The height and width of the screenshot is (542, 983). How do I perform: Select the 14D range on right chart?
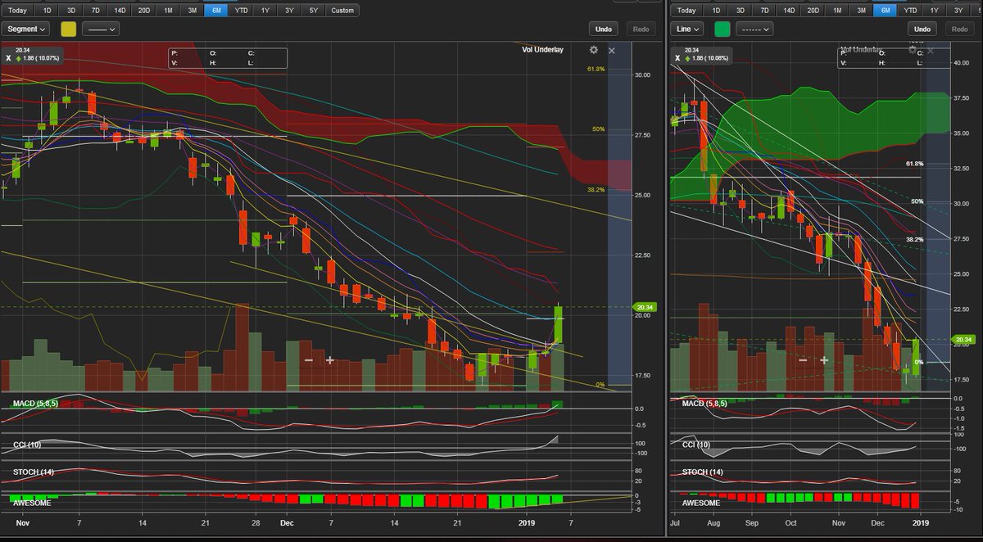pos(789,10)
